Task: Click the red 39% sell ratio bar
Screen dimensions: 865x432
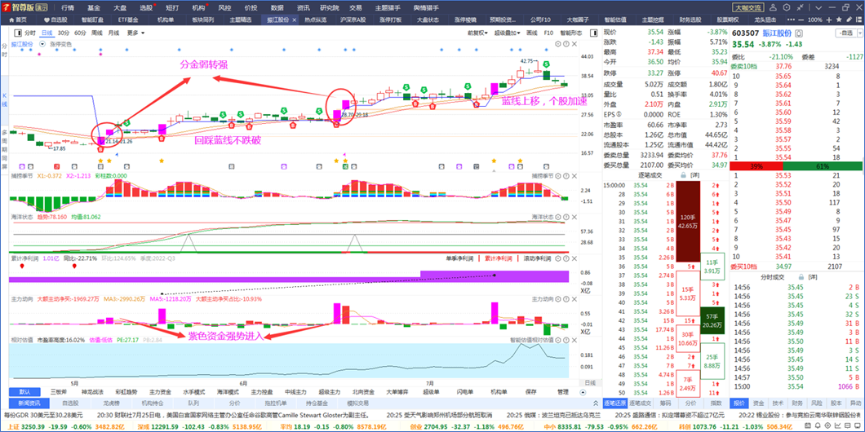Action: tap(756, 165)
